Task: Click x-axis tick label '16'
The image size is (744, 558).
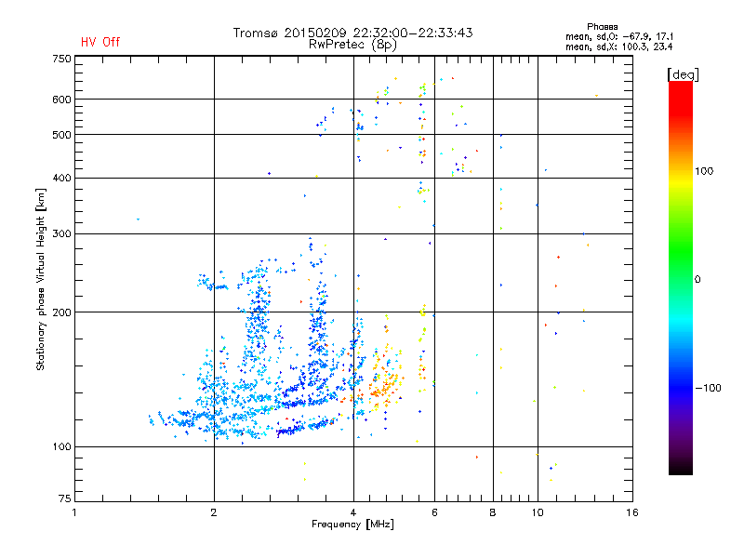Action: click(632, 512)
